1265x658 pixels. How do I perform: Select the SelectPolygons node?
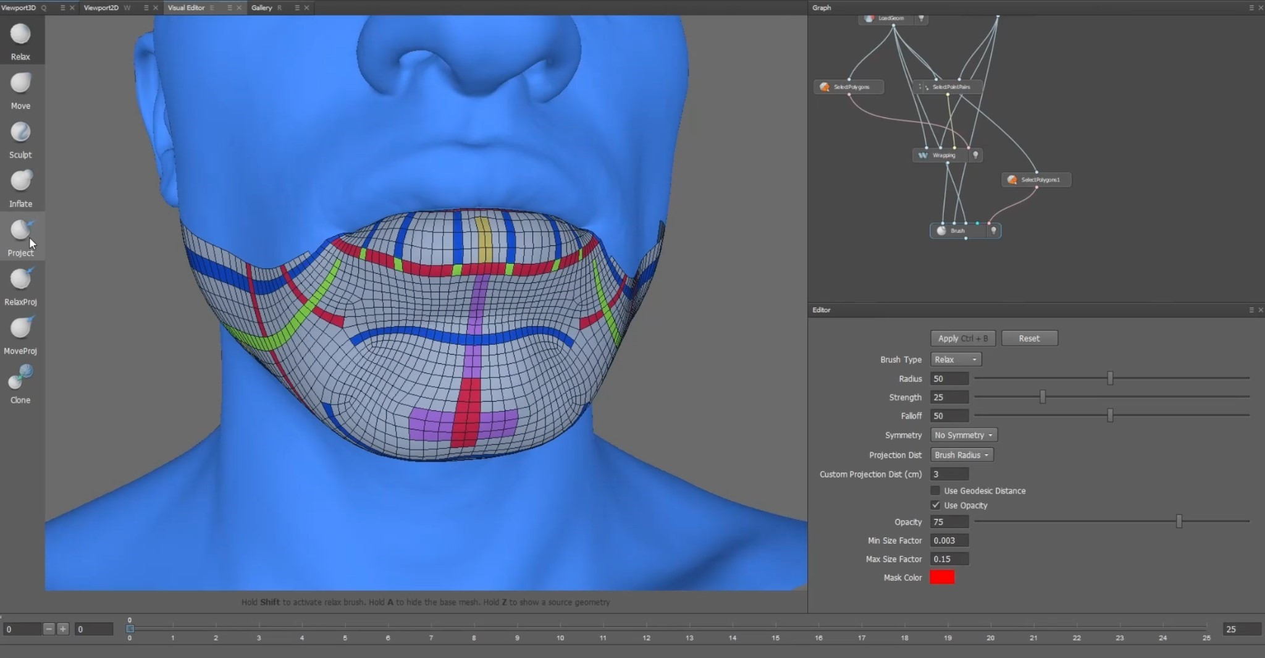click(849, 87)
